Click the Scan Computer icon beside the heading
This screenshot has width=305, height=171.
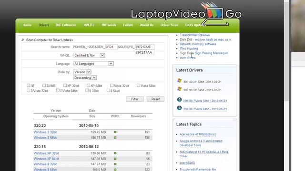tap(23, 40)
